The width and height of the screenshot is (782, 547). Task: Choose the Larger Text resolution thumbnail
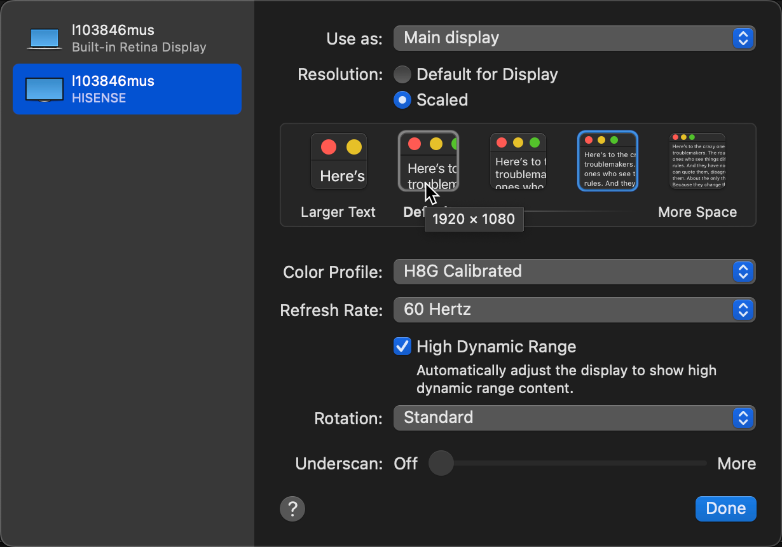(x=338, y=162)
